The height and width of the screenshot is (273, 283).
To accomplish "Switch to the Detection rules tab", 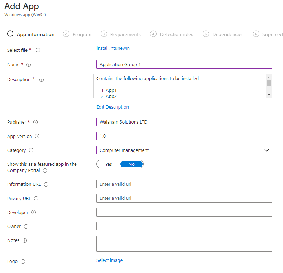I will [x=172, y=34].
